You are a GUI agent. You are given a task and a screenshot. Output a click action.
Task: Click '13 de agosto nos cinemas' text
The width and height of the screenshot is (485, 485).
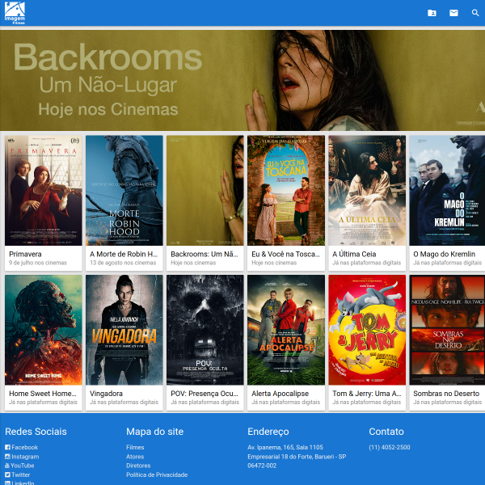pyautogui.click(x=123, y=263)
